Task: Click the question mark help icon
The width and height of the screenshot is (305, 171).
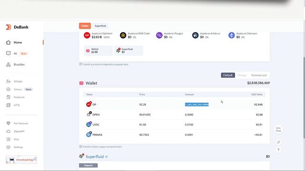Action: [278, 150]
